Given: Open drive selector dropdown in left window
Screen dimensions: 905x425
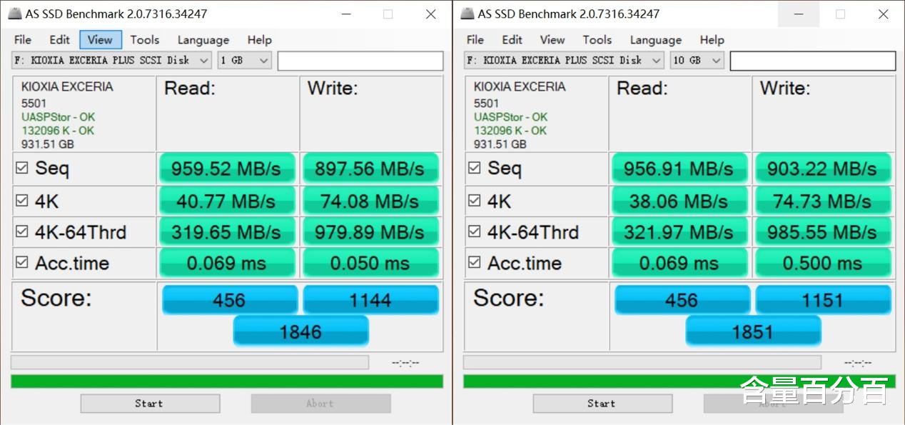Looking at the screenshot, I should pyautogui.click(x=112, y=60).
